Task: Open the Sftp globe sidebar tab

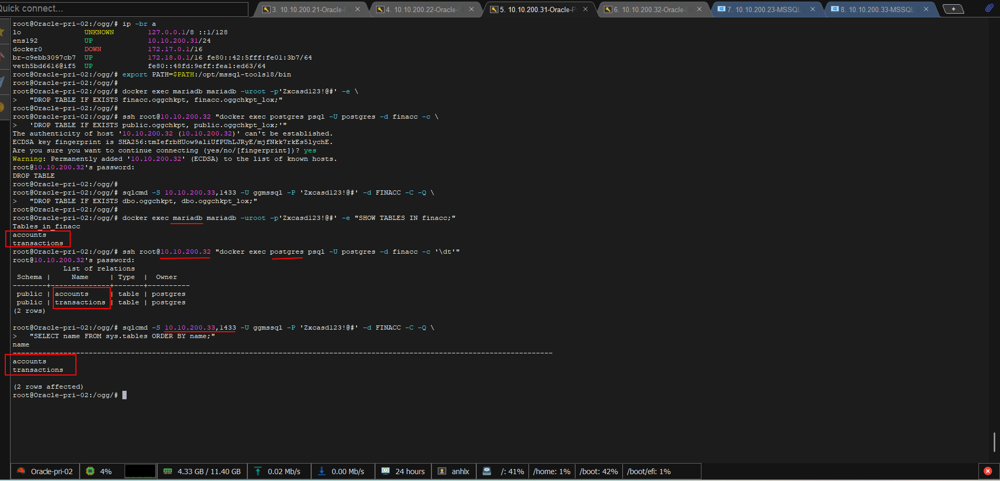Action: pyautogui.click(x=3, y=107)
